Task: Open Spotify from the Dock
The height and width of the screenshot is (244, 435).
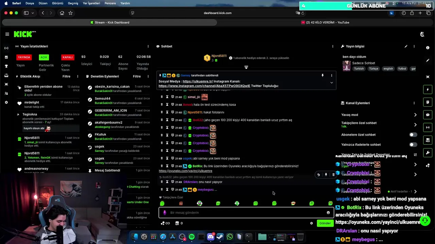Action: (x=192, y=237)
